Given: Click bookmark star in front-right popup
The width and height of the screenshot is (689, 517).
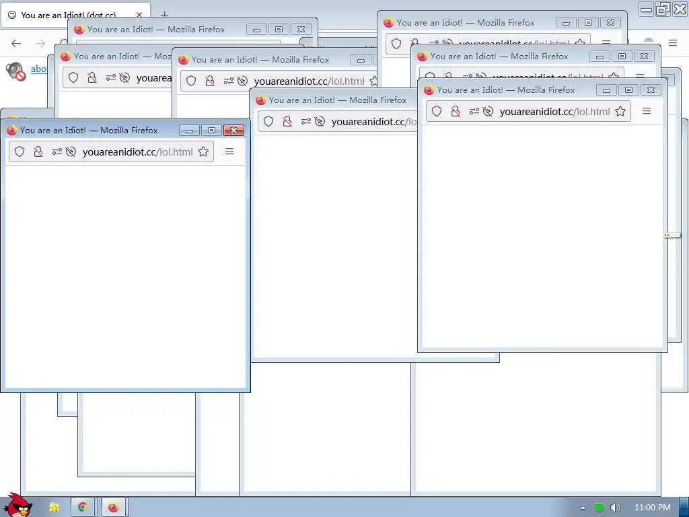Looking at the screenshot, I should pos(620,111).
